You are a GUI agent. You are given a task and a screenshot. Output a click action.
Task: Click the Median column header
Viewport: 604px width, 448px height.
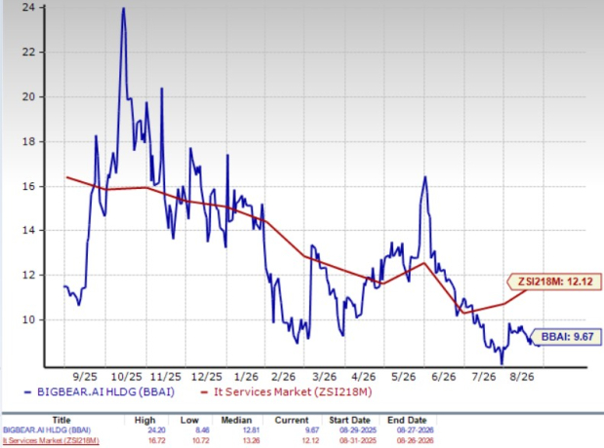point(236,420)
